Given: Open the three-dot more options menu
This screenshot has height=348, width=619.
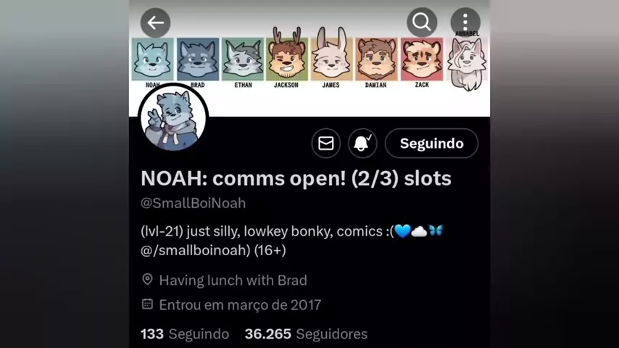Looking at the screenshot, I should (x=465, y=21).
